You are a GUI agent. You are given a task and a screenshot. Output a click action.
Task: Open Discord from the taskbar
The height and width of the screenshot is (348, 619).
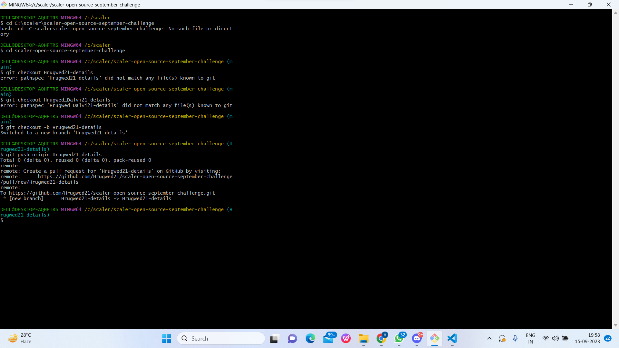tap(417, 338)
